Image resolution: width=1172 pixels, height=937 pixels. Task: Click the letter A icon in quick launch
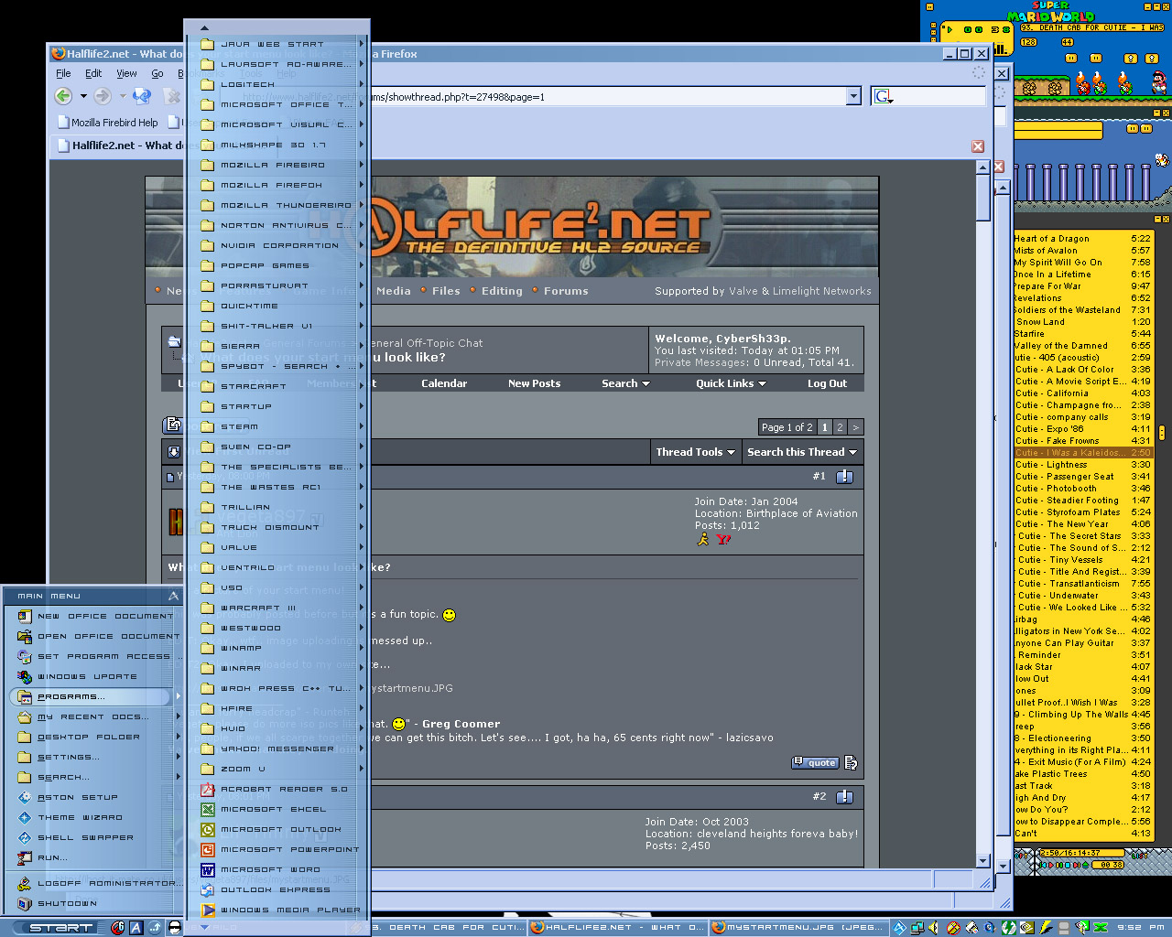click(x=136, y=928)
